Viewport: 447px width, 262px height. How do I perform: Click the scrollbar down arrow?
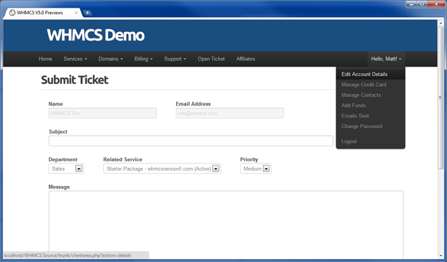440,256
